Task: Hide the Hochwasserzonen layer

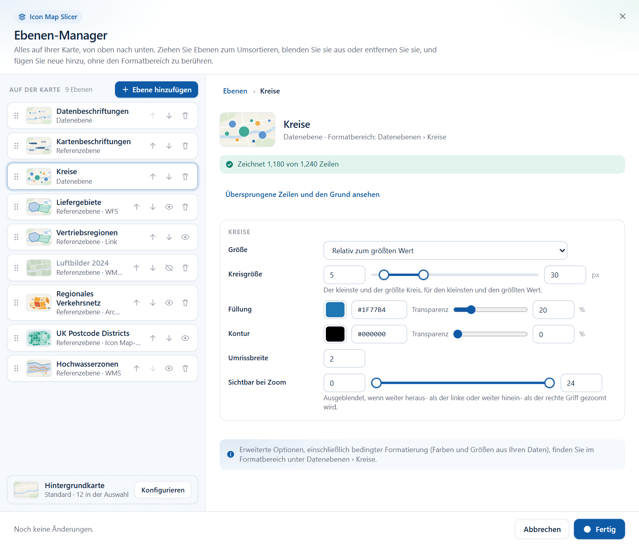Action: (169, 369)
